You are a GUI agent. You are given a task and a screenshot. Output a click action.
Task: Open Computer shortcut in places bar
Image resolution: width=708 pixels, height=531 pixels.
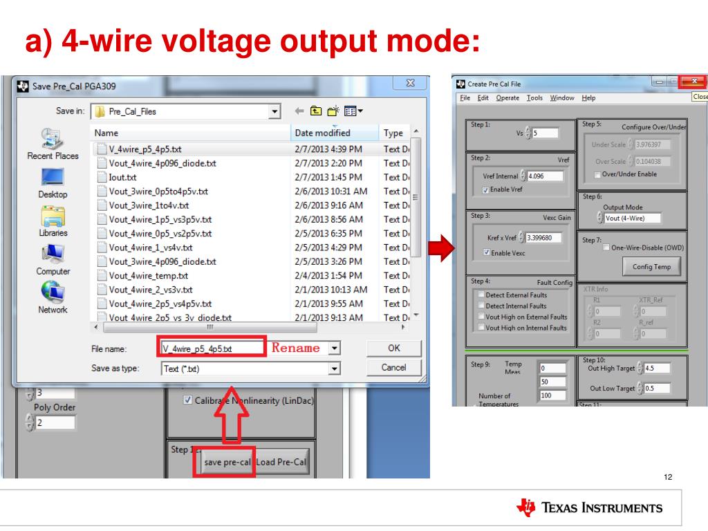click(x=53, y=260)
